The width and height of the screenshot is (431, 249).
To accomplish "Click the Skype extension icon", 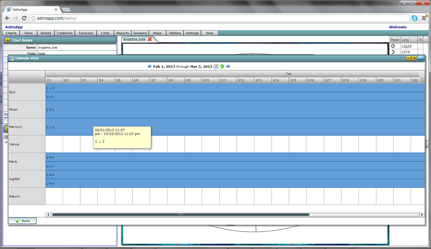I will [415, 18].
